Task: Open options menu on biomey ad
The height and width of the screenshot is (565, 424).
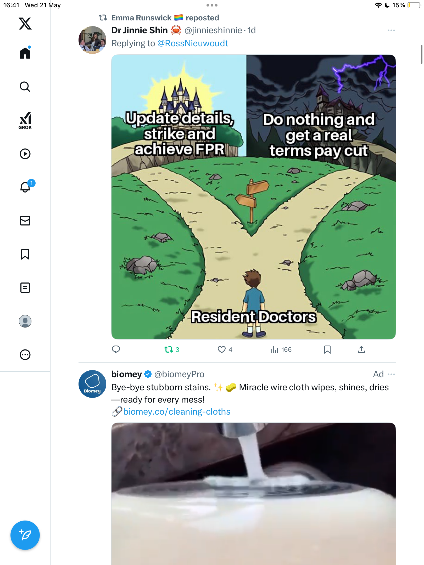Action: [x=391, y=374]
